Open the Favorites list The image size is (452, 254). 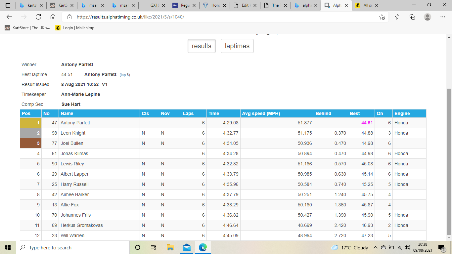[398, 17]
